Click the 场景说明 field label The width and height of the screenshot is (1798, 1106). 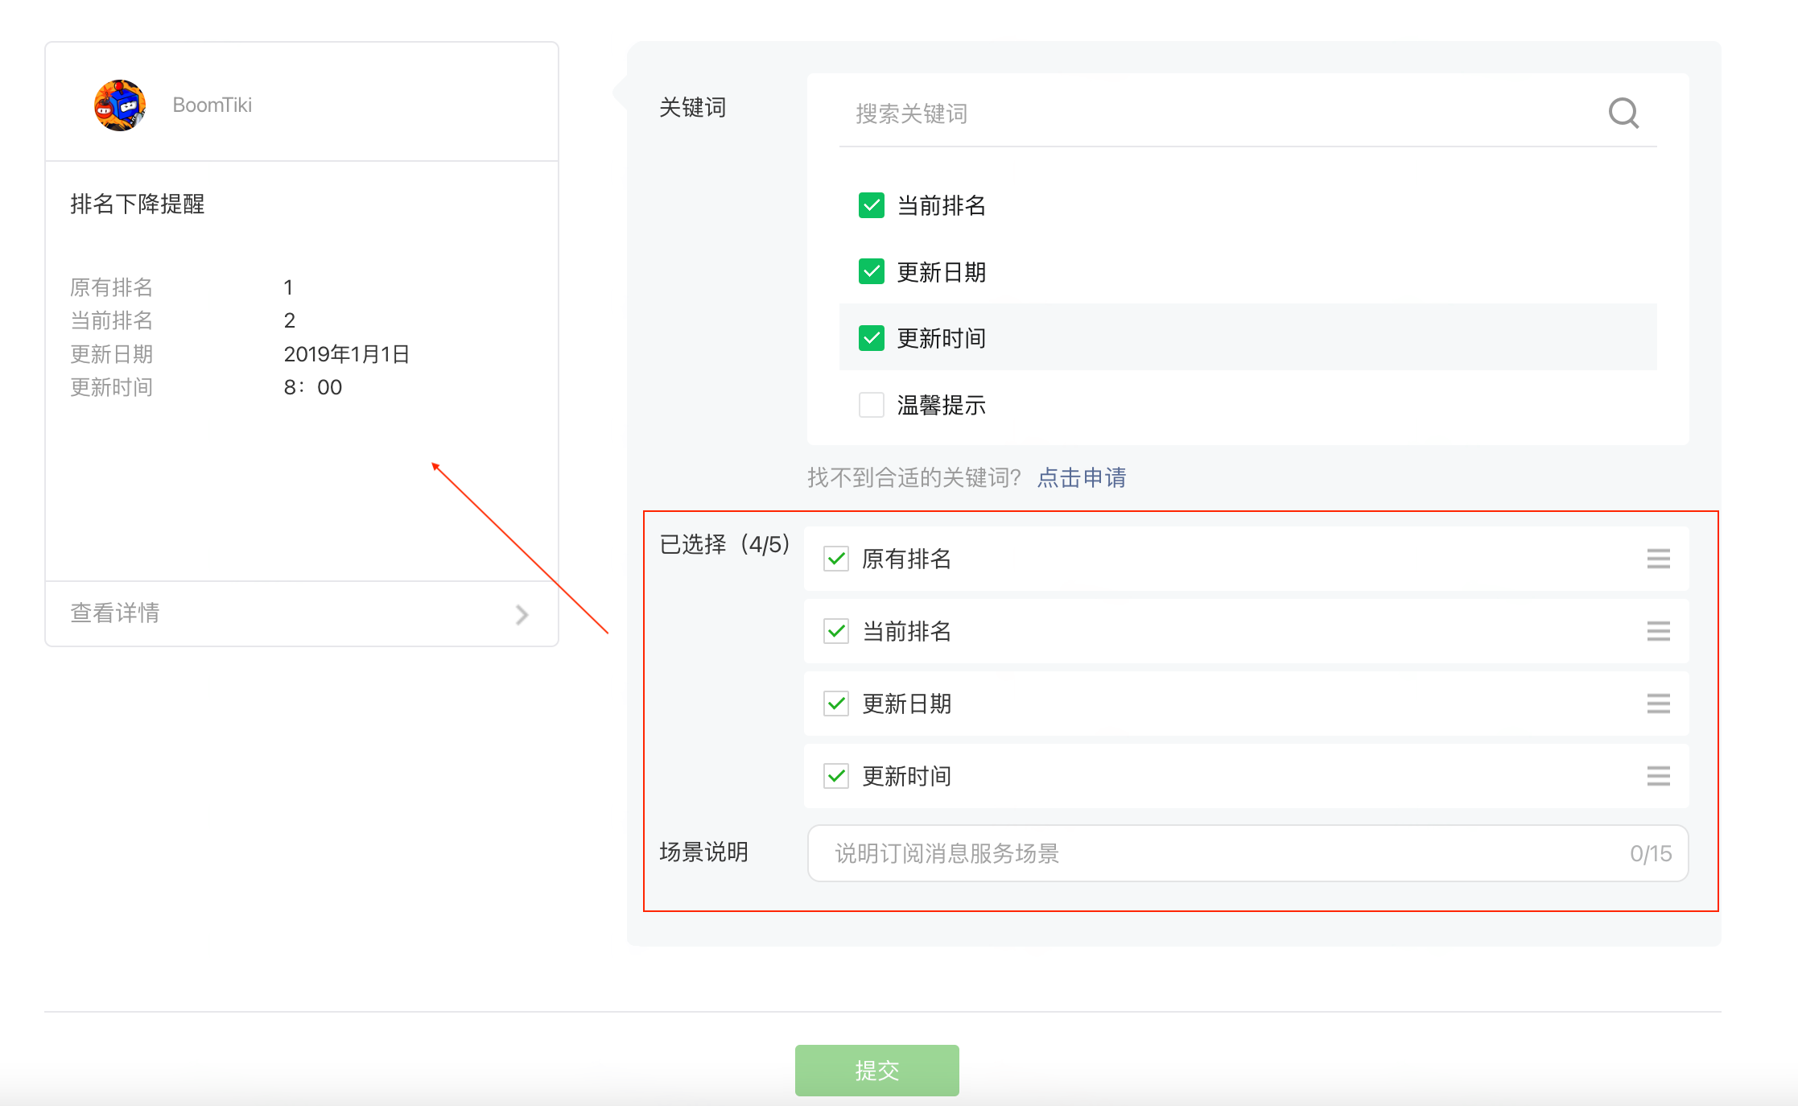click(704, 852)
